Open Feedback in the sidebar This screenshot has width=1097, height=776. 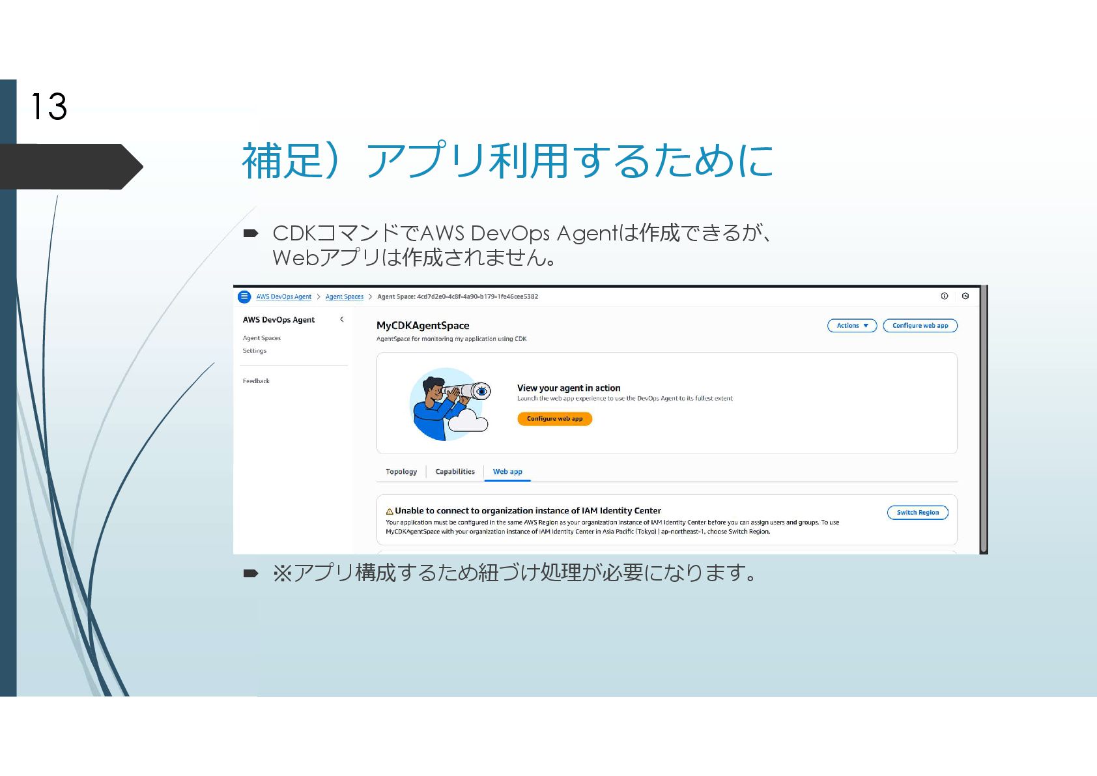(256, 381)
